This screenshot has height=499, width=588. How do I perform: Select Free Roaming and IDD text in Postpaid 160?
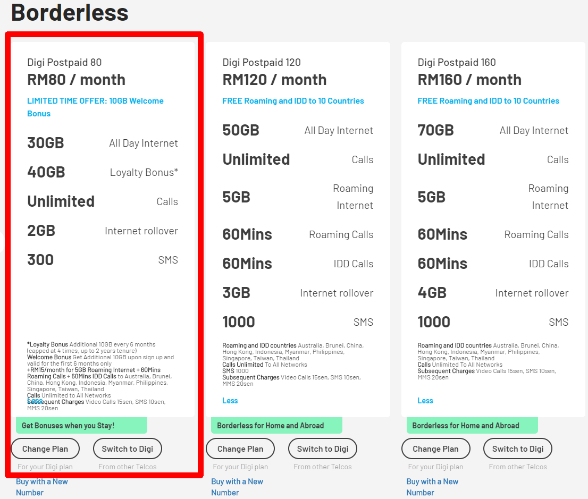[x=488, y=101]
